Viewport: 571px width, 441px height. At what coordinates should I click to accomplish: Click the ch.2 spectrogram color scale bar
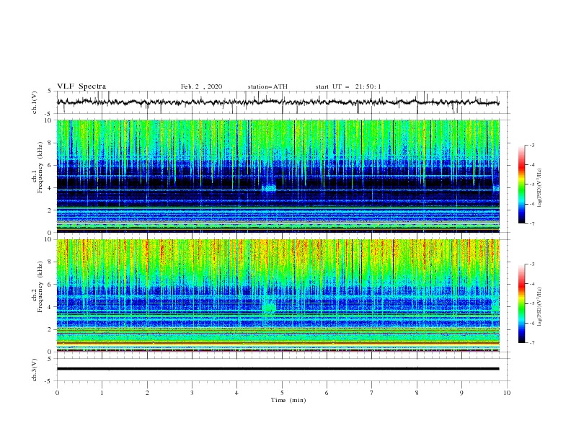[521, 303]
